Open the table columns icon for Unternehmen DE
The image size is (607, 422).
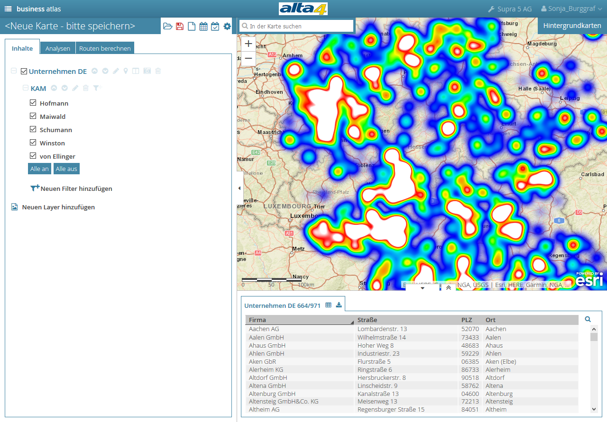pyautogui.click(x=136, y=71)
